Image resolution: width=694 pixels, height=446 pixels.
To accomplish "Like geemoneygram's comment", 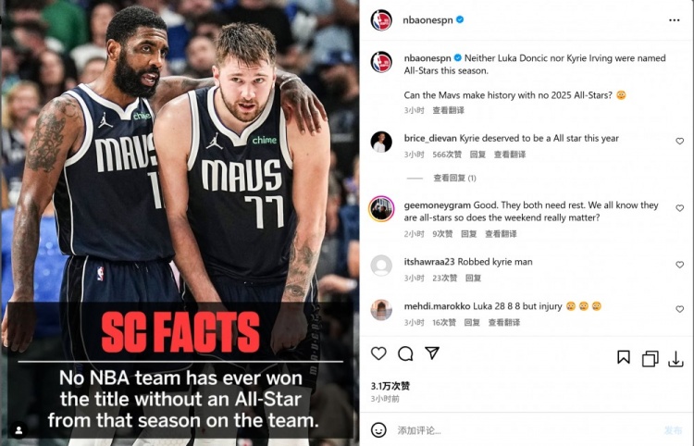I will (x=680, y=208).
